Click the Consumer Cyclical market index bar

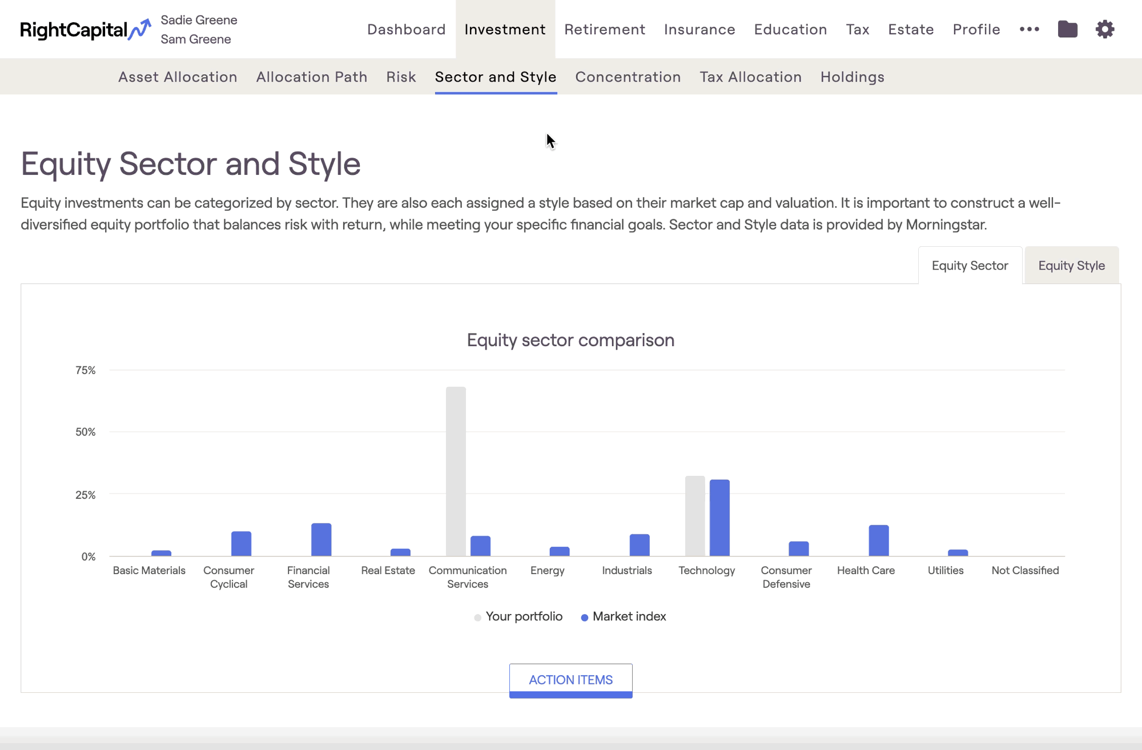point(241,544)
